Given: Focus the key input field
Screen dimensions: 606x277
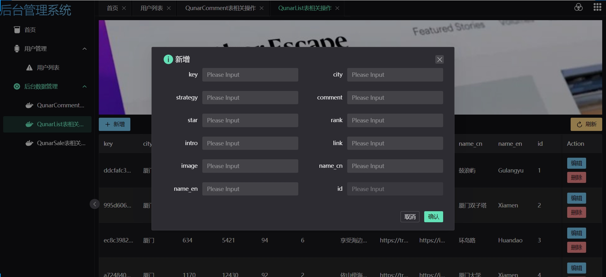Looking at the screenshot, I should pos(250,75).
